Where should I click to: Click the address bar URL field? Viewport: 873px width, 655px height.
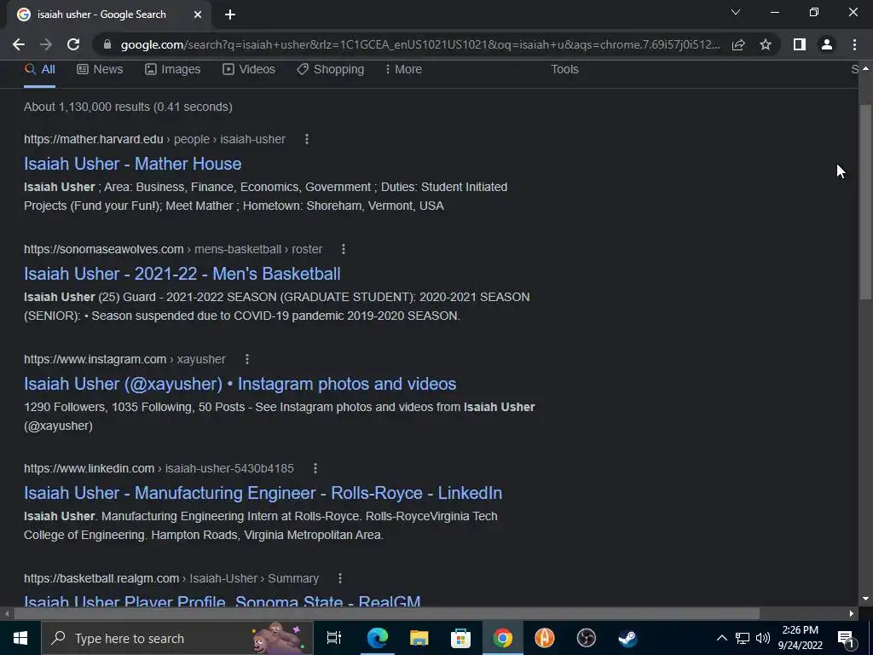(420, 44)
